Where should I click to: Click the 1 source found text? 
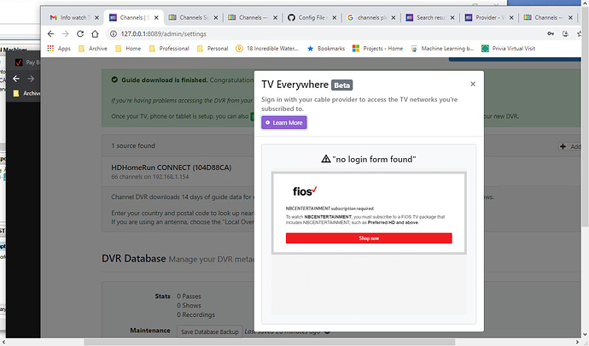(133, 145)
